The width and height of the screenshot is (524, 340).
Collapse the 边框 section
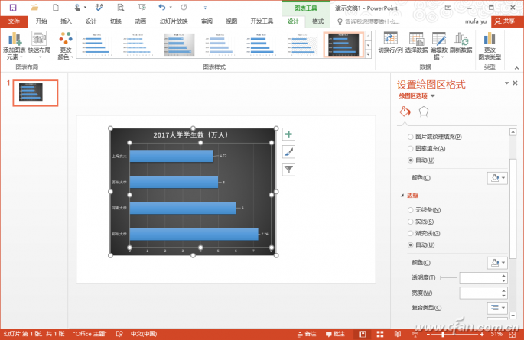[402, 196]
